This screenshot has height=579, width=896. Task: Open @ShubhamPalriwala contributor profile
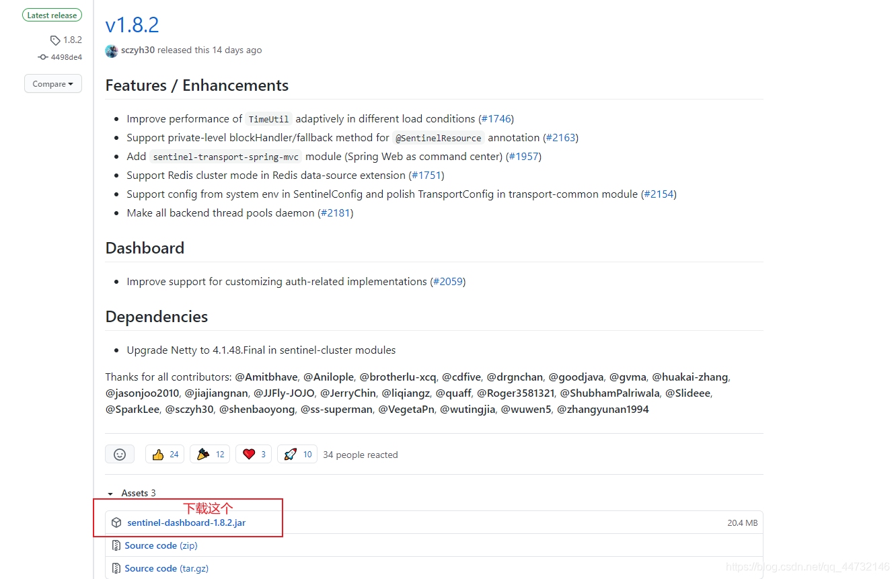point(610,393)
